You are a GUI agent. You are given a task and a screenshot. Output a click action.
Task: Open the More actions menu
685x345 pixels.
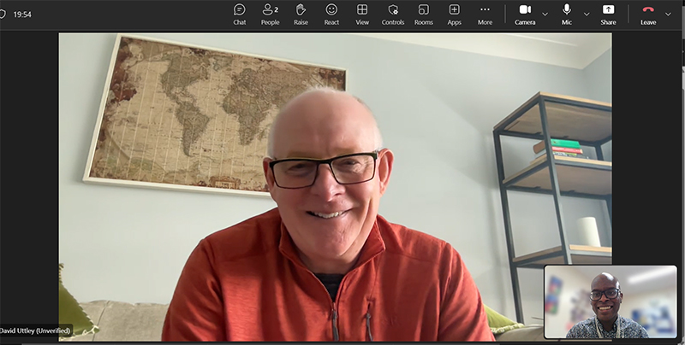(485, 14)
